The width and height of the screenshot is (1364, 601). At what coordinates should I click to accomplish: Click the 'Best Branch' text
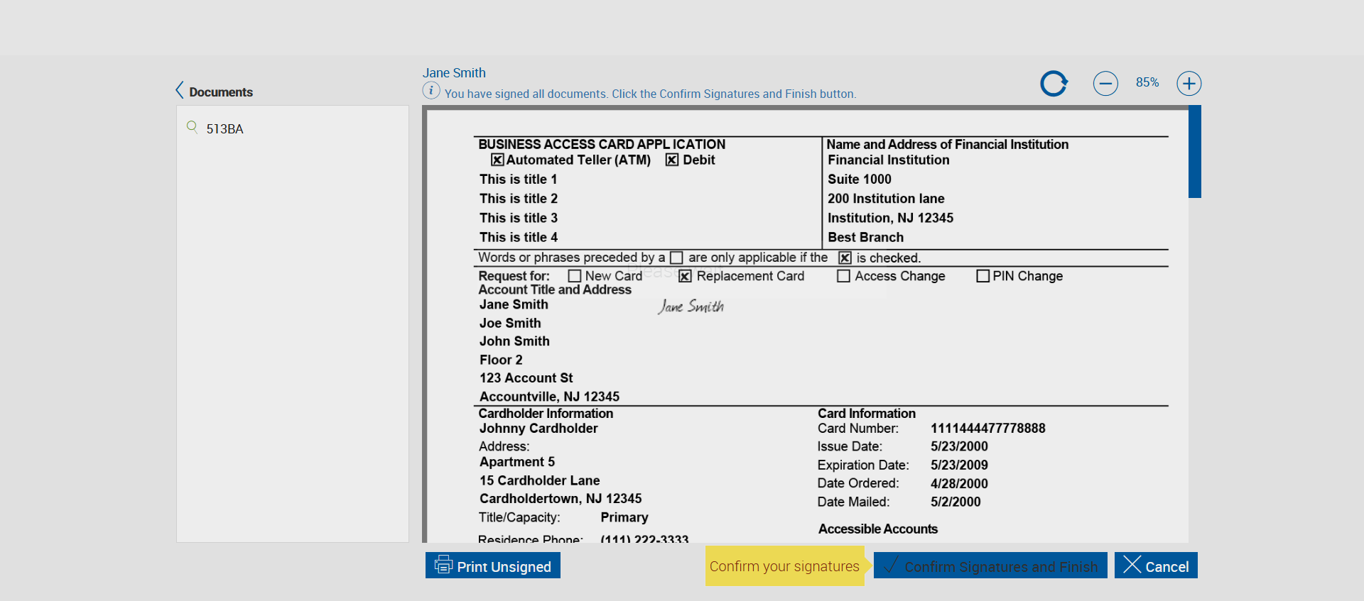[866, 237]
